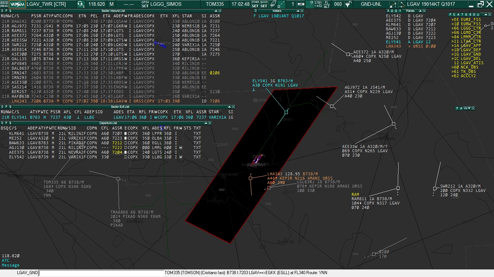Click the FL altitude filter funnel icon
The height and width of the screenshot is (277, 494).
tap(348, 4)
